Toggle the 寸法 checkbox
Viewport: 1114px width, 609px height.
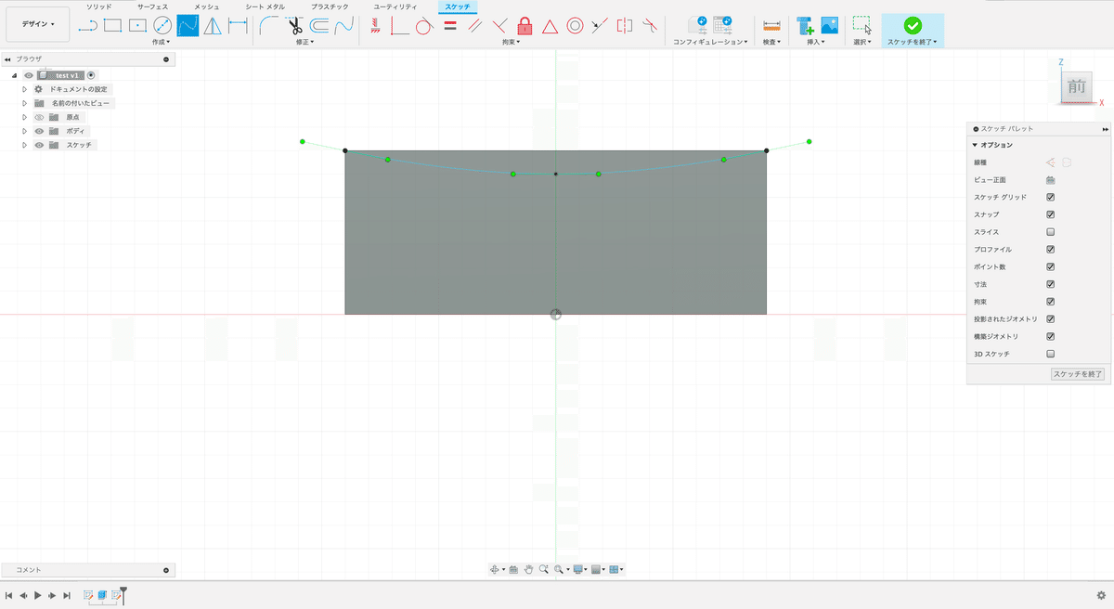coord(1051,284)
